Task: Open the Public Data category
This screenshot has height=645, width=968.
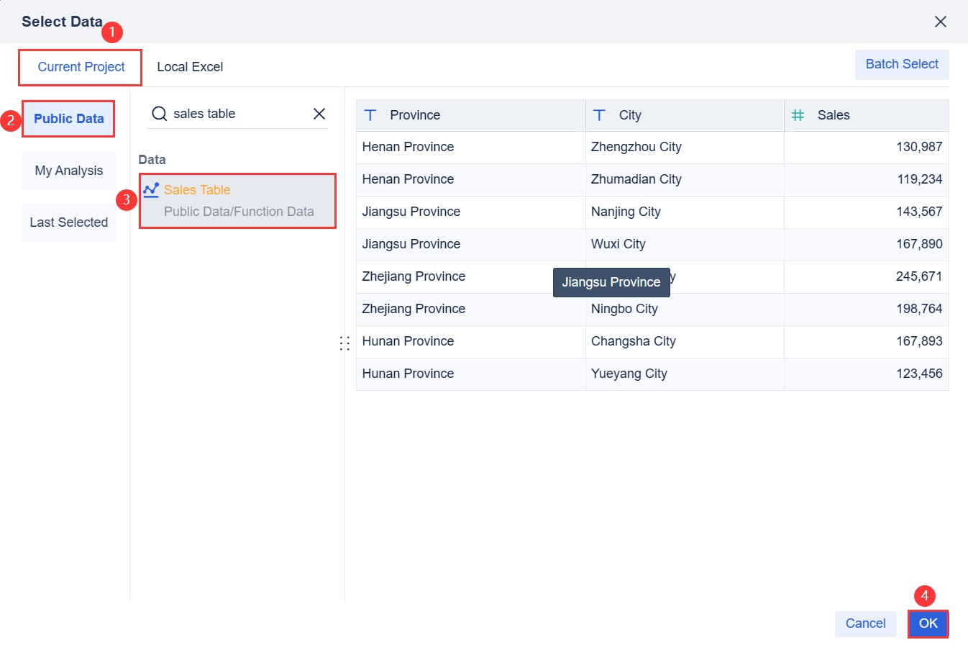Action: click(x=69, y=119)
